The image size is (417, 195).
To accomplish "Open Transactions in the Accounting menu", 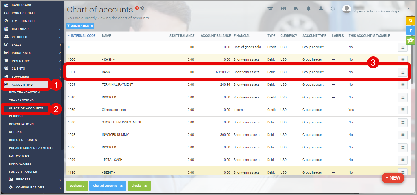I will click(x=21, y=100).
